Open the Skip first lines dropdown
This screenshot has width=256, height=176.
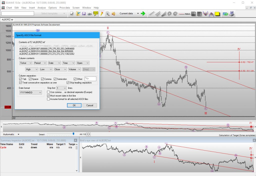tap(61, 88)
